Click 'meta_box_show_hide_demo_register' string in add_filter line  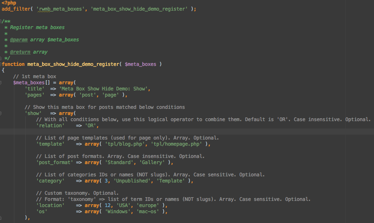tap(139, 9)
